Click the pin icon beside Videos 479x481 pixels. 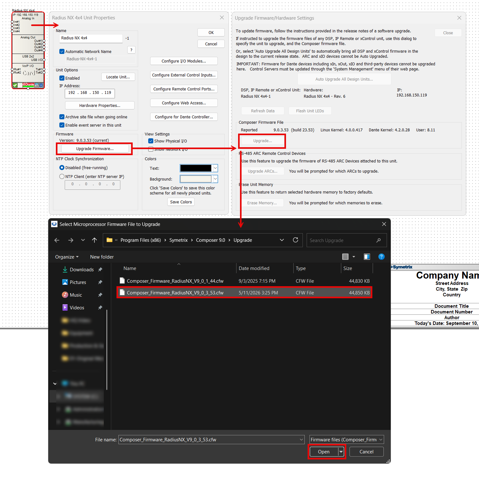coord(100,308)
